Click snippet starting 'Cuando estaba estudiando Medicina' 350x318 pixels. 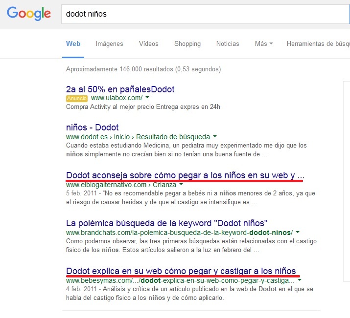(187, 149)
